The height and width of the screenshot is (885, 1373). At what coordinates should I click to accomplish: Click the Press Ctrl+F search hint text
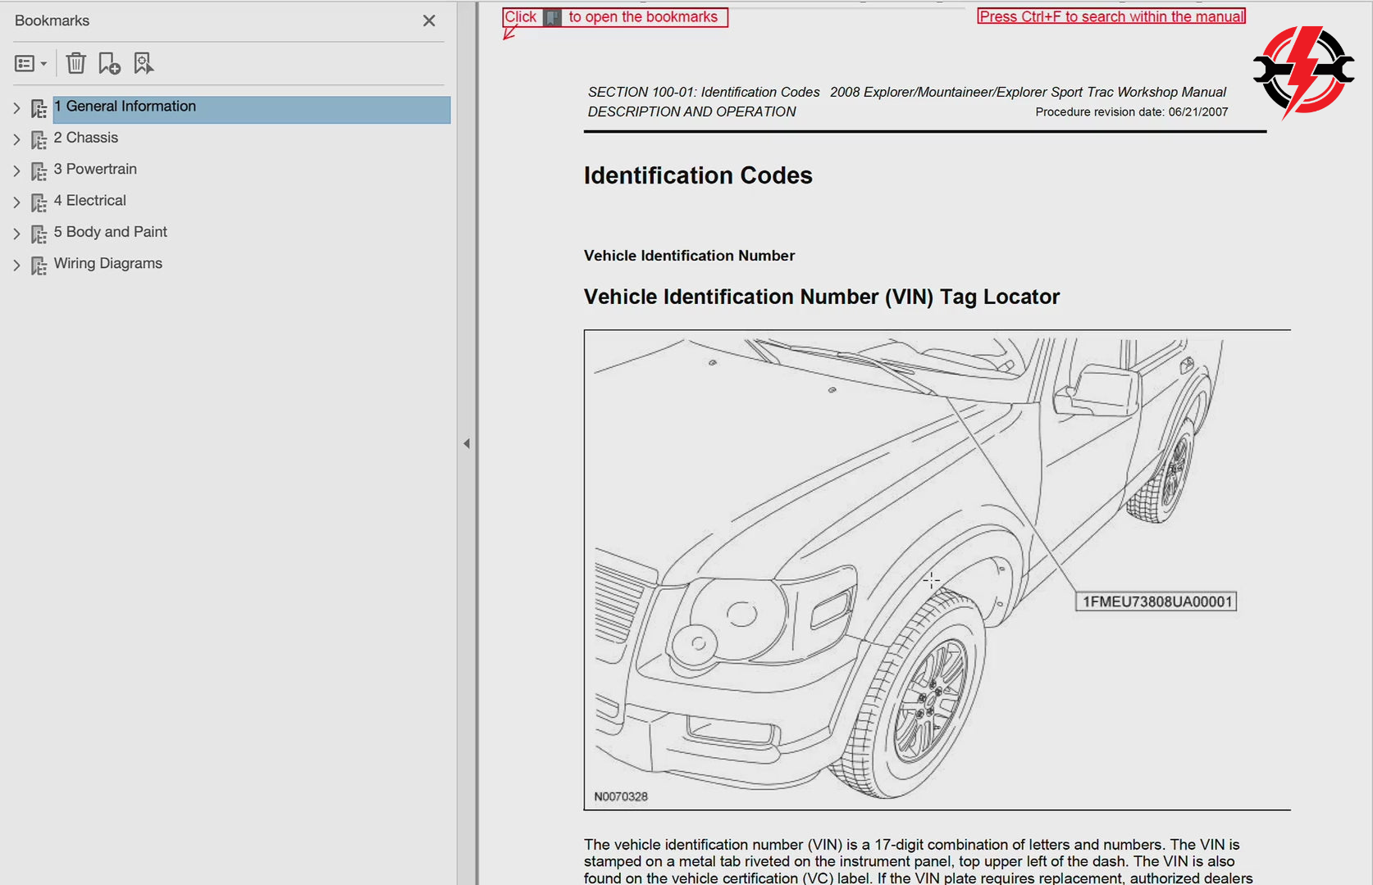coord(1111,16)
